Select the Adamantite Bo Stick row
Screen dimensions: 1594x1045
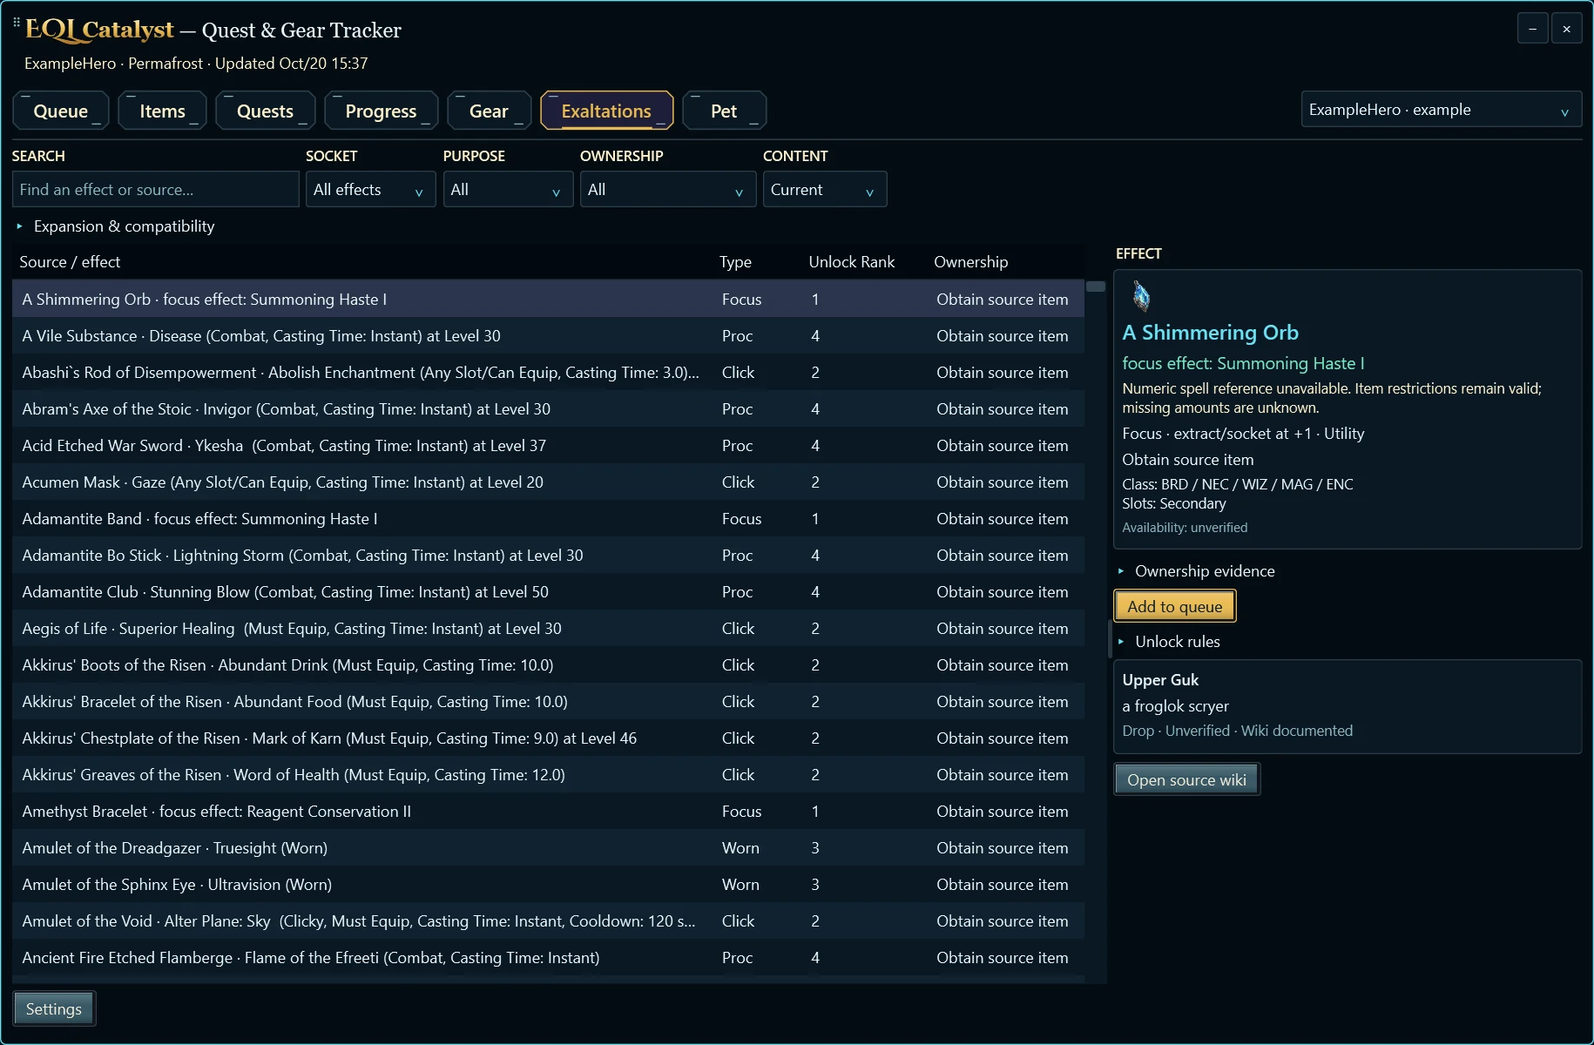tap(548, 555)
